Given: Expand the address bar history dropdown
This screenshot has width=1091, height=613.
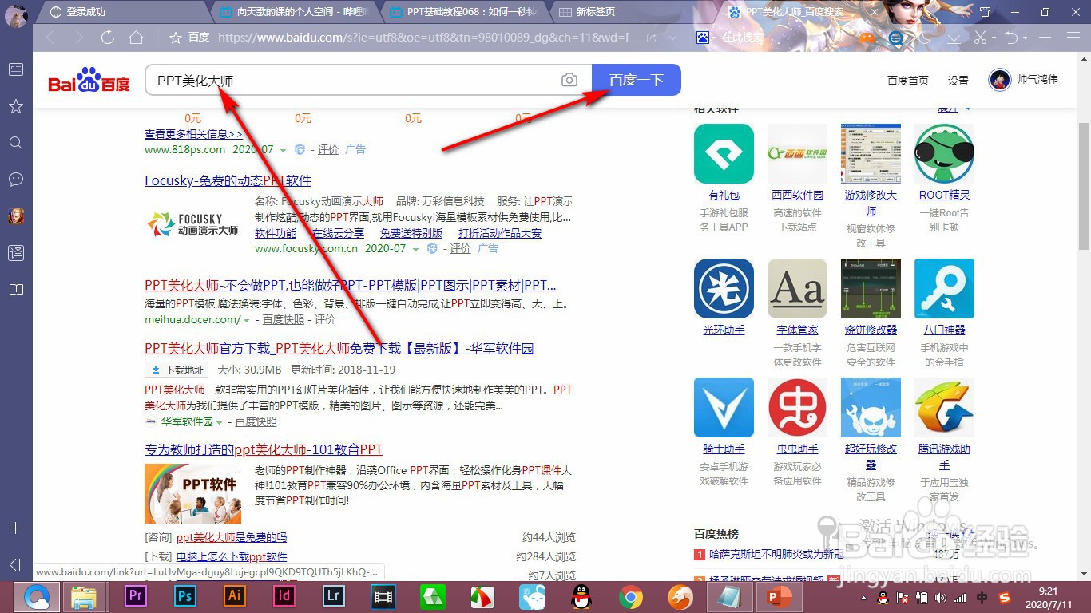Looking at the screenshot, I should [x=673, y=38].
